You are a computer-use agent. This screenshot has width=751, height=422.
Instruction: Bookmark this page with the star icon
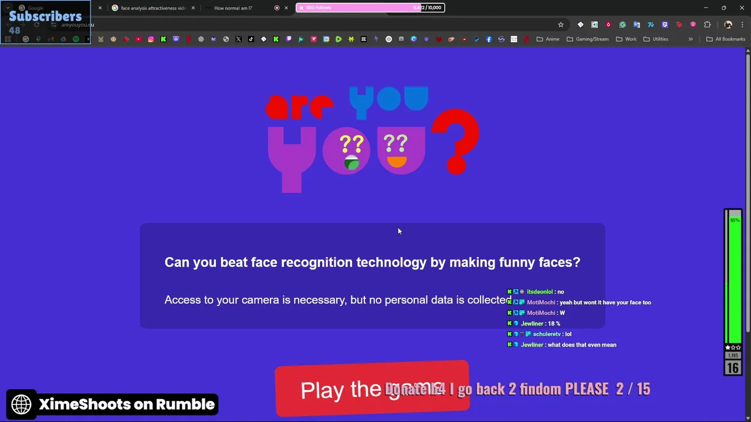[560, 25]
